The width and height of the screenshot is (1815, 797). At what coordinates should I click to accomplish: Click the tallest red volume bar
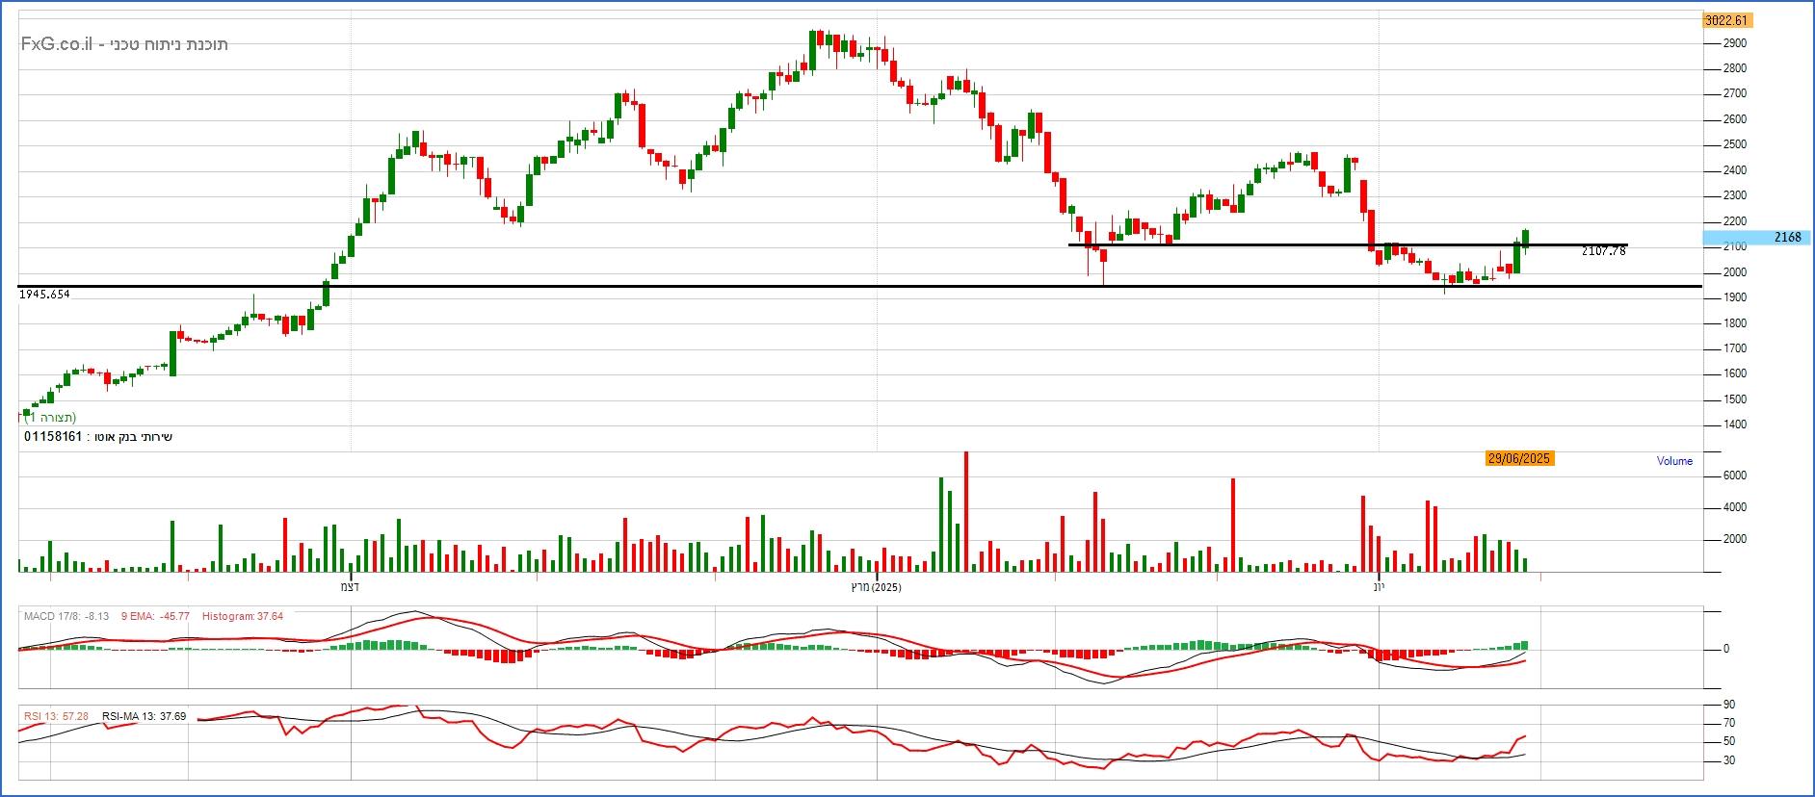(x=965, y=511)
